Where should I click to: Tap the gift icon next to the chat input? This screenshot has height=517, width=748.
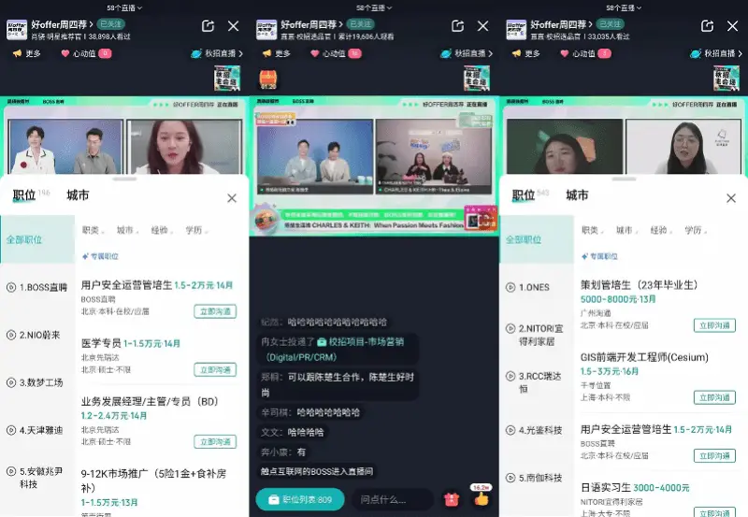452,499
